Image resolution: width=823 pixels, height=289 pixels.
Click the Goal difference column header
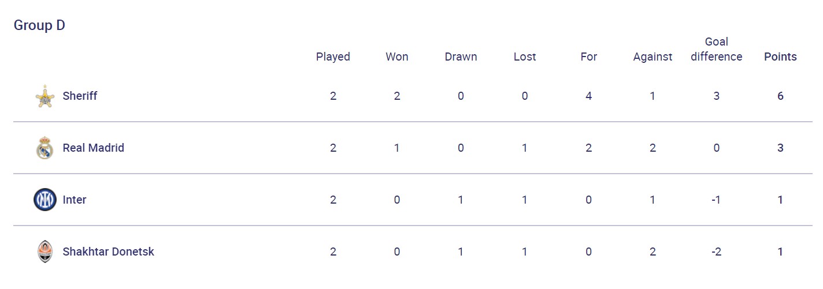(716, 50)
